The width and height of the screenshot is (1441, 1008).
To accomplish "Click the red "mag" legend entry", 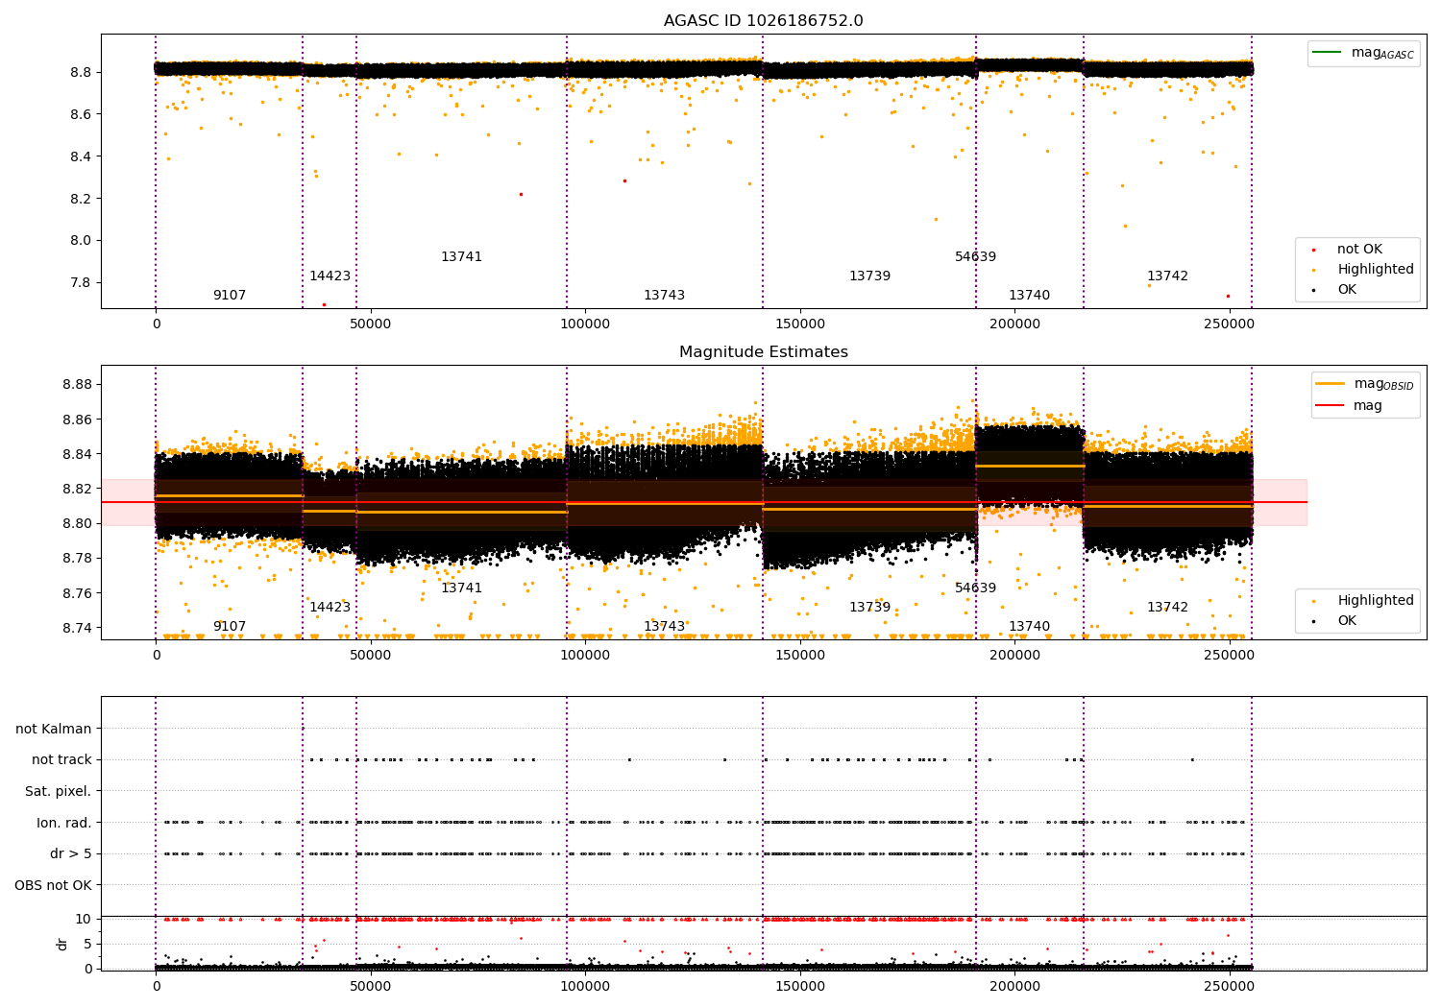I will (1349, 406).
